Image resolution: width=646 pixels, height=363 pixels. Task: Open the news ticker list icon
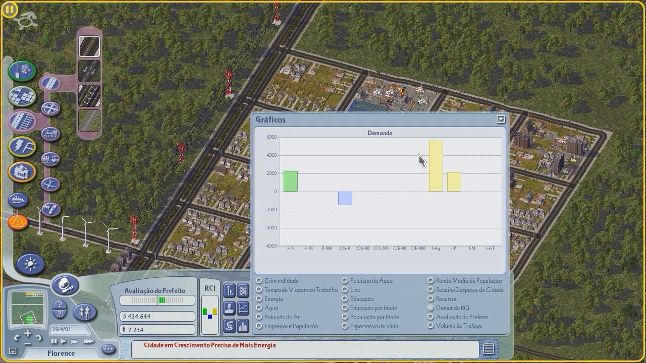(x=488, y=349)
